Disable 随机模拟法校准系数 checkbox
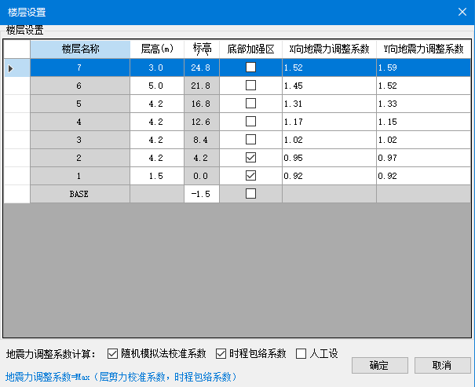 click(112, 353)
